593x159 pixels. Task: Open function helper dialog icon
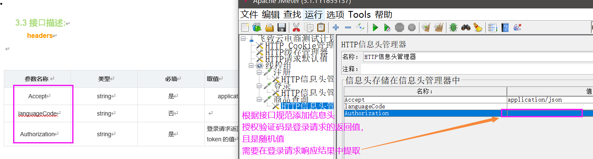click(492, 28)
